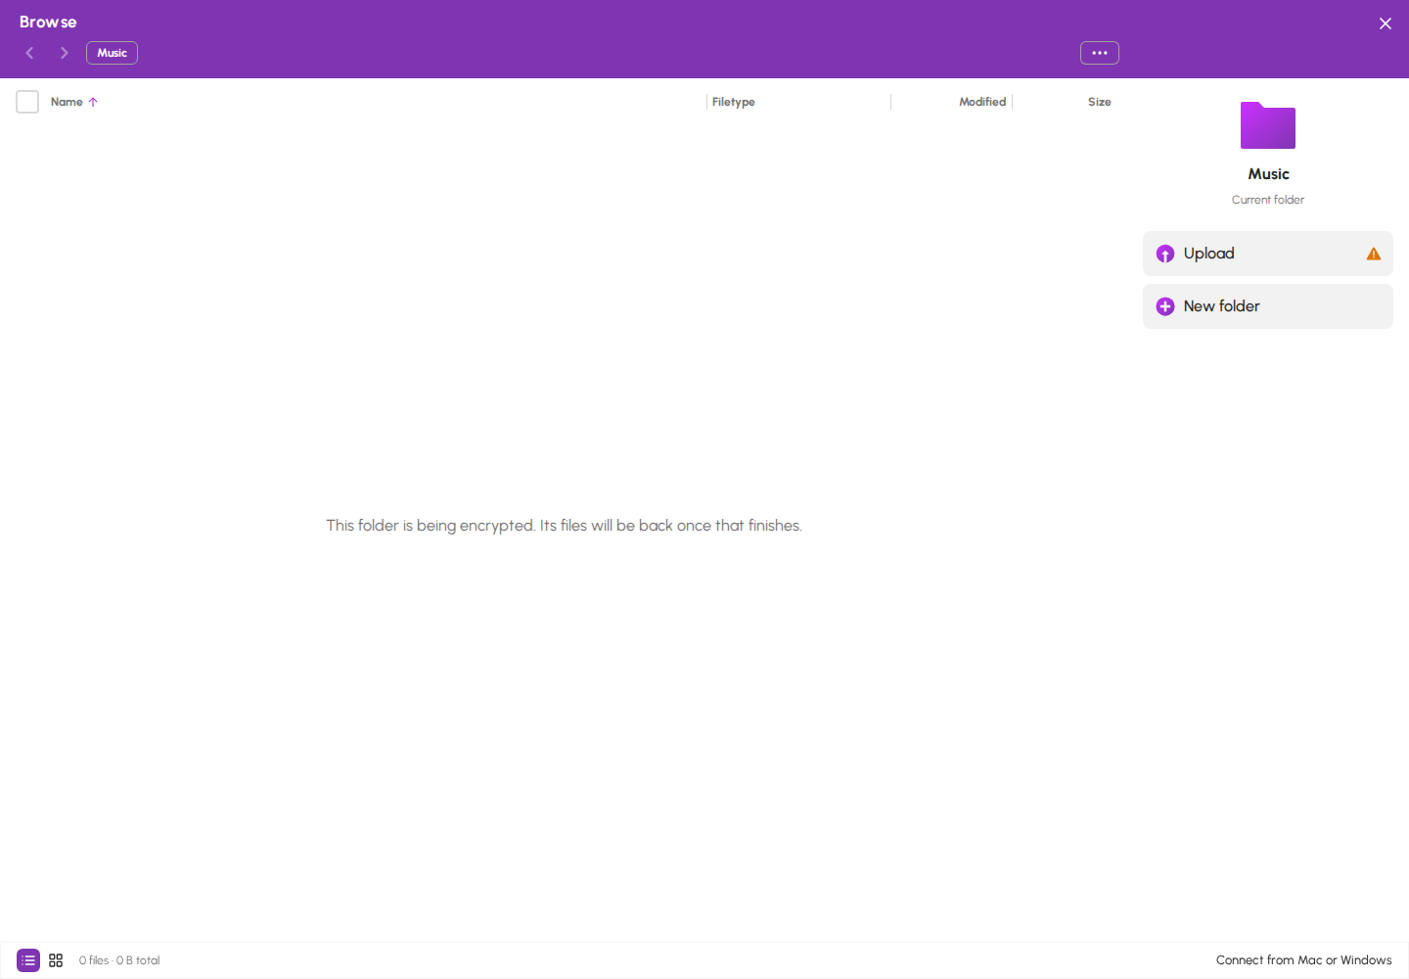The width and height of the screenshot is (1409, 979).
Task: Go forward with the right arrow
Action: click(x=64, y=53)
